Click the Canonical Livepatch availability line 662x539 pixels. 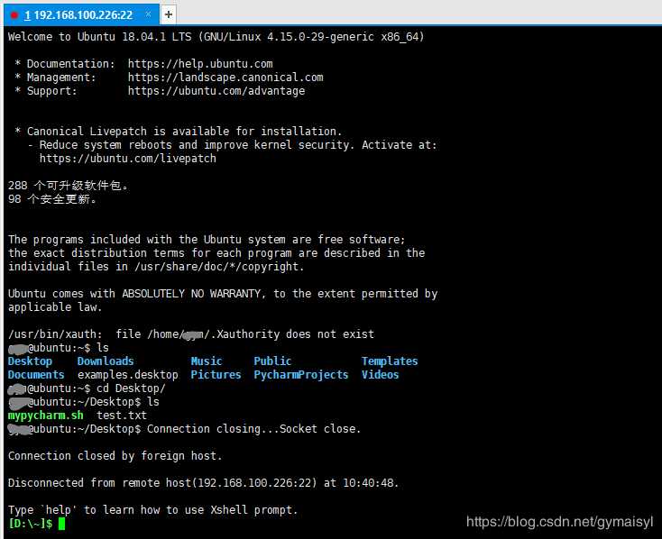pos(178,132)
